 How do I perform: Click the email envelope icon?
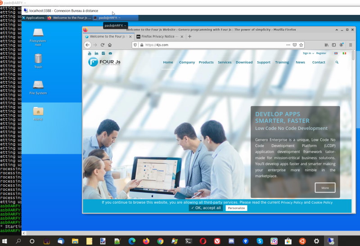[110, 54]
